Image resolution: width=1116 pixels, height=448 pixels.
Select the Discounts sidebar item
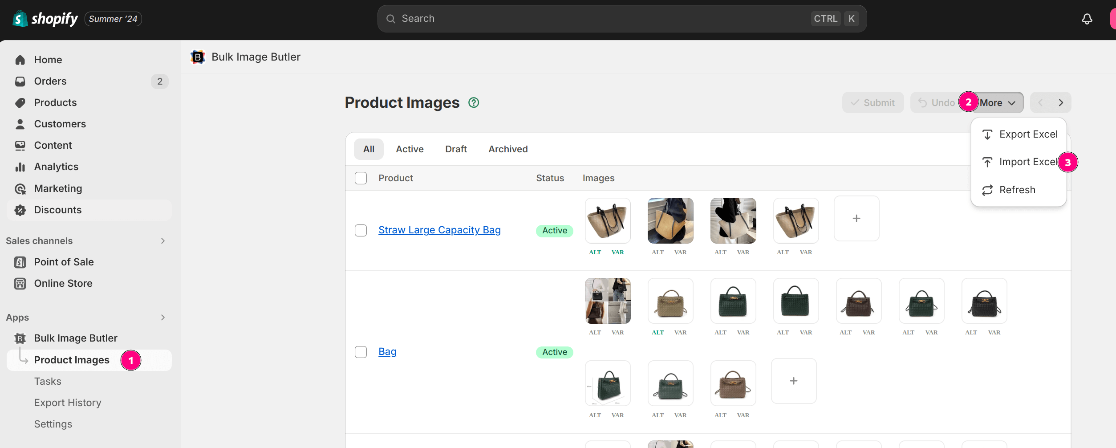tap(58, 210)
